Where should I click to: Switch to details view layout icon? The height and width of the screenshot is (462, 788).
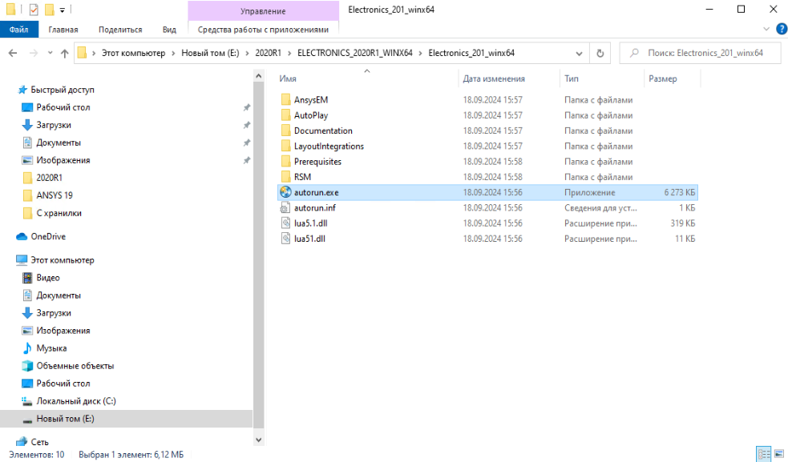point(764,454)
